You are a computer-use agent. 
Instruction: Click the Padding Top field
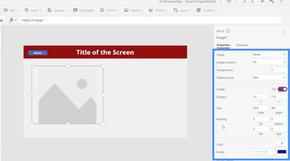click(261, 119)
